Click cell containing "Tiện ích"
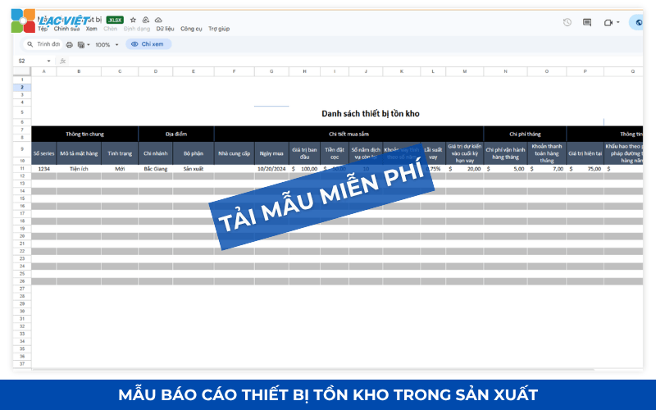656x410 pixels. click(x=79, y=169)
